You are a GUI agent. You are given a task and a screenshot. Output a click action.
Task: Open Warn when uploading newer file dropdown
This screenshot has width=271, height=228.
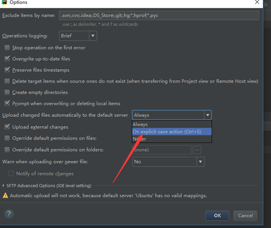coord(168,162)
